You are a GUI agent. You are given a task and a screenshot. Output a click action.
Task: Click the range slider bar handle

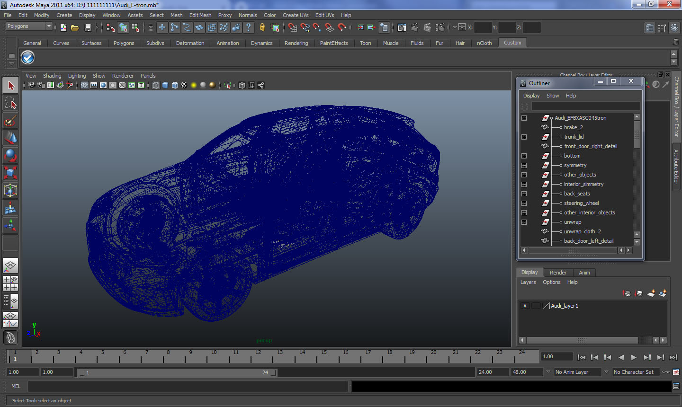(x=176, y=372)
